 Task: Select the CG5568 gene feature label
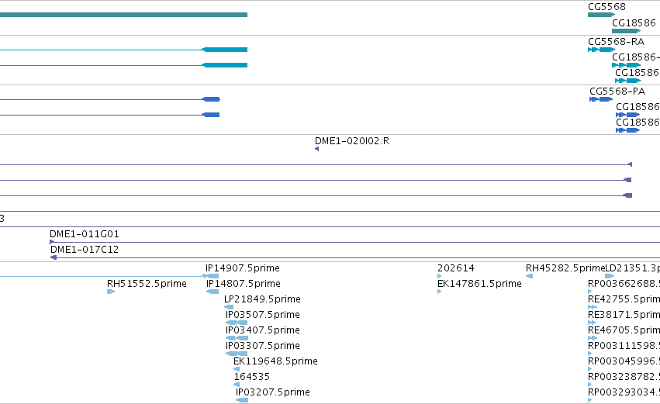(606, 7)
